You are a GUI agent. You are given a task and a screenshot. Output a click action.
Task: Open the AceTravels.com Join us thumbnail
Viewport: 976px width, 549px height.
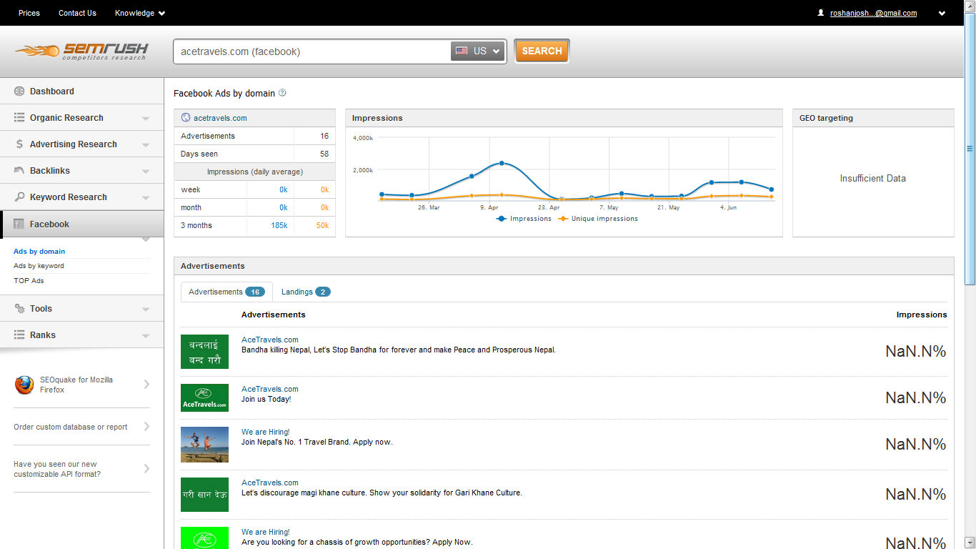click(204, 397)
